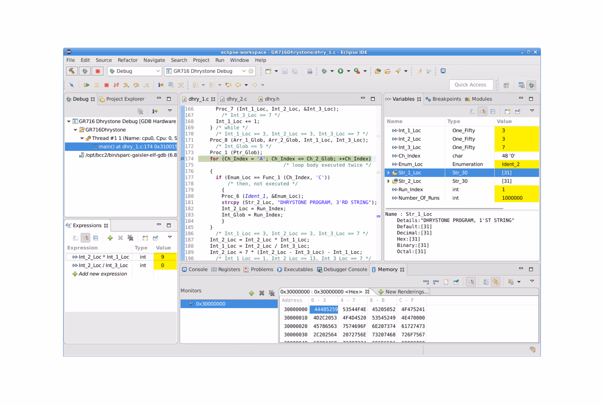
Task: Click New Renderings tab button
Action: [403, 292]
